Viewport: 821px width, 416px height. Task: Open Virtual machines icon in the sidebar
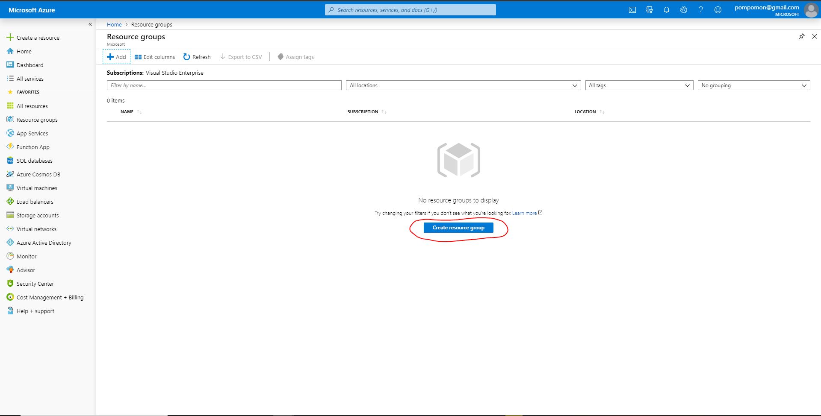click(x=10, y=188)
